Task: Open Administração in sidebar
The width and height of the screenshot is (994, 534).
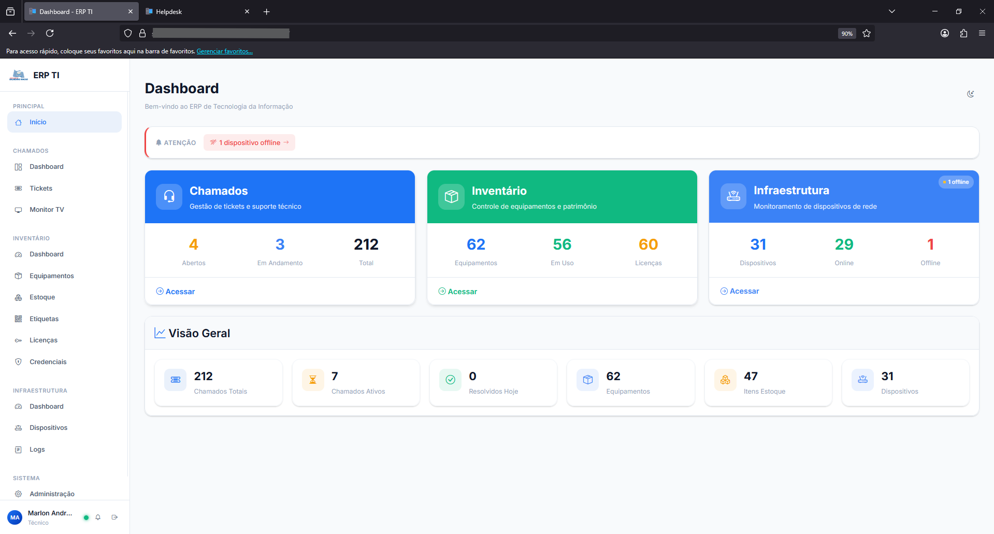Action: 64,494
